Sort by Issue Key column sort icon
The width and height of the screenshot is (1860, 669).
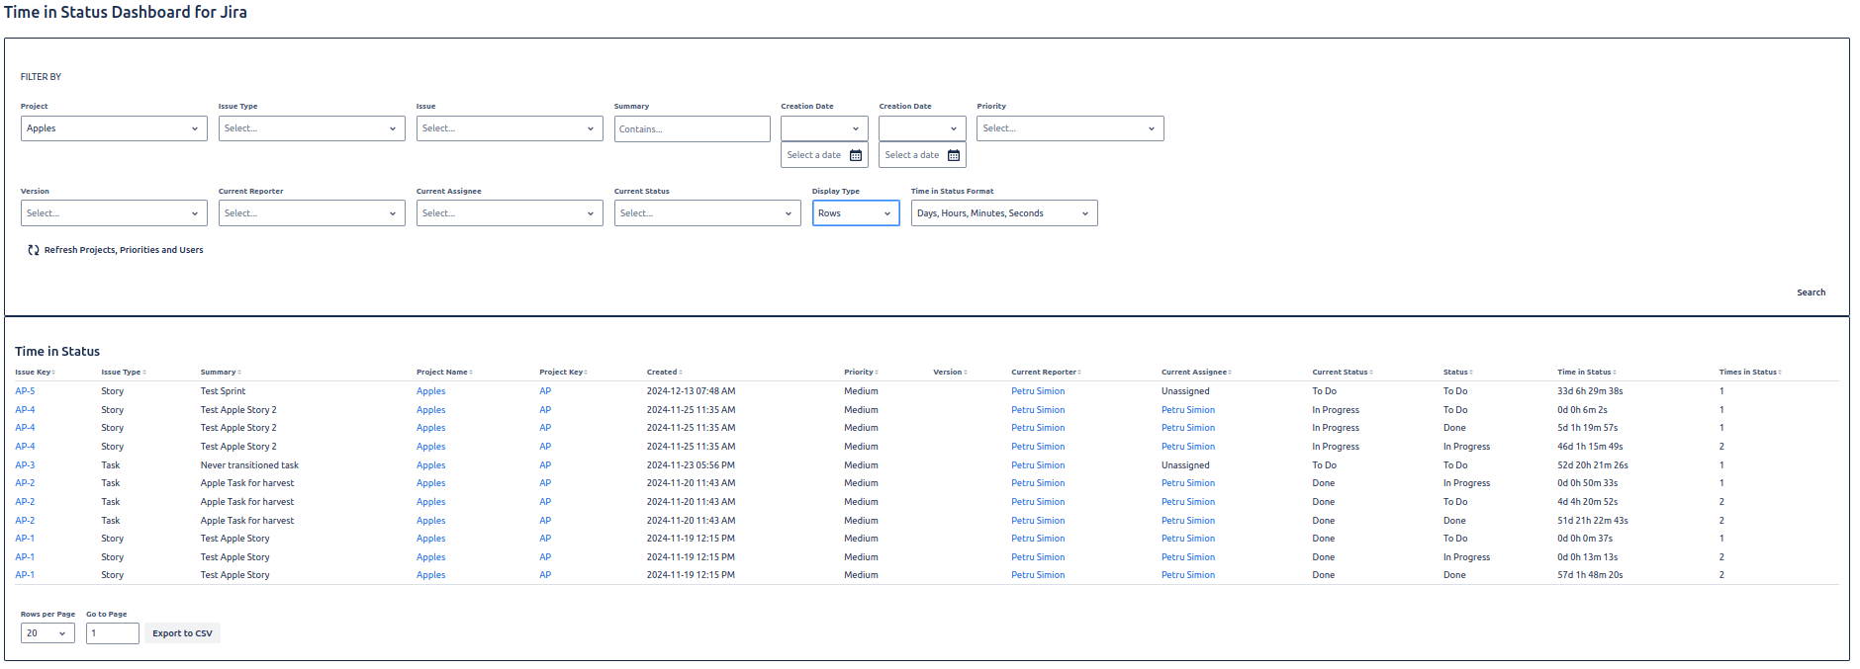point(53,373)
